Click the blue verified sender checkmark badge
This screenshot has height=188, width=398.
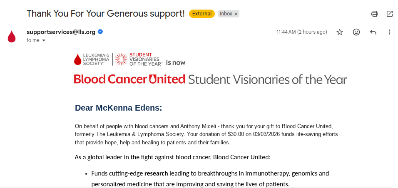pos(100,32)
